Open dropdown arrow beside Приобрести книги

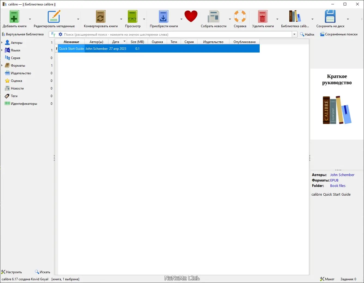coord(181,19)
